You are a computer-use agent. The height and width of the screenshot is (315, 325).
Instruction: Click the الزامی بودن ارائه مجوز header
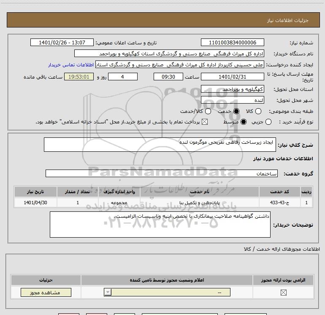tap(283, 280)
